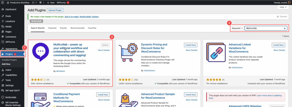
Task: Open the Multidots author link
Action: (60, 71)
